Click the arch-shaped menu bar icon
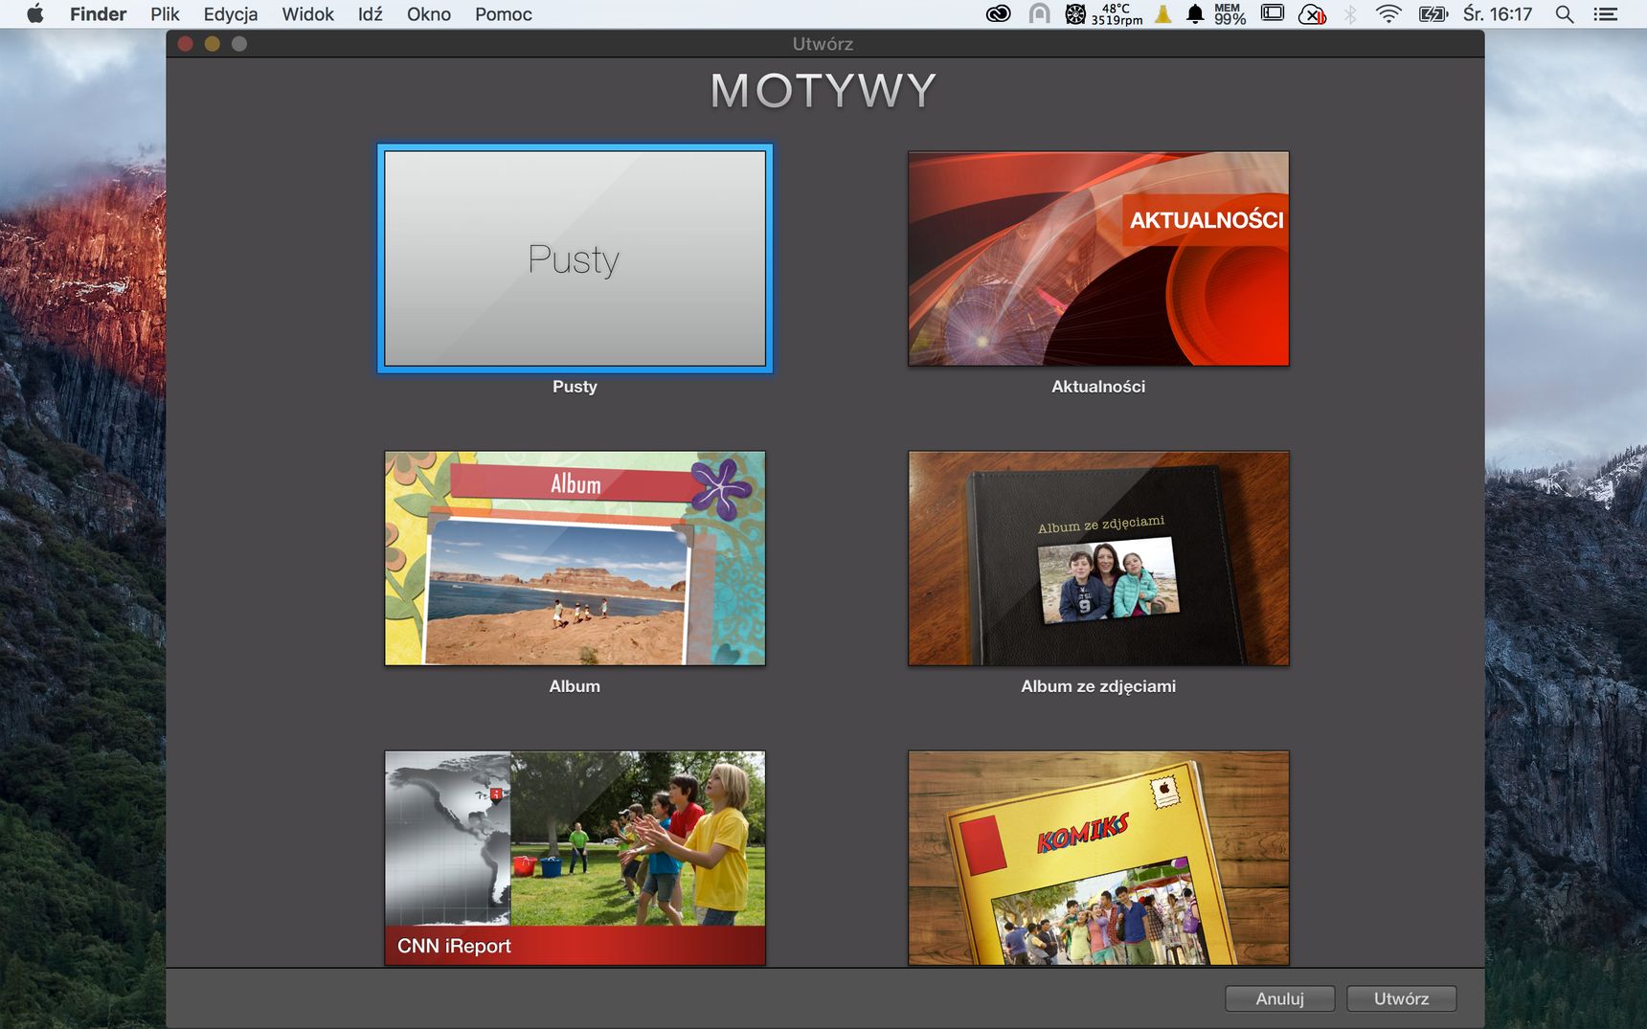This screenshot has height=1029, width=1647. pos(1039,14)
